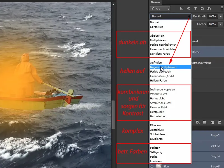
Task: Choose Lichtpunkt blend mode
Action: coord(171,112)
